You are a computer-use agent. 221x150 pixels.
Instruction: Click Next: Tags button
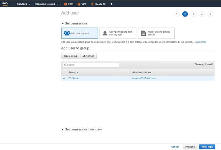point(208,147)
